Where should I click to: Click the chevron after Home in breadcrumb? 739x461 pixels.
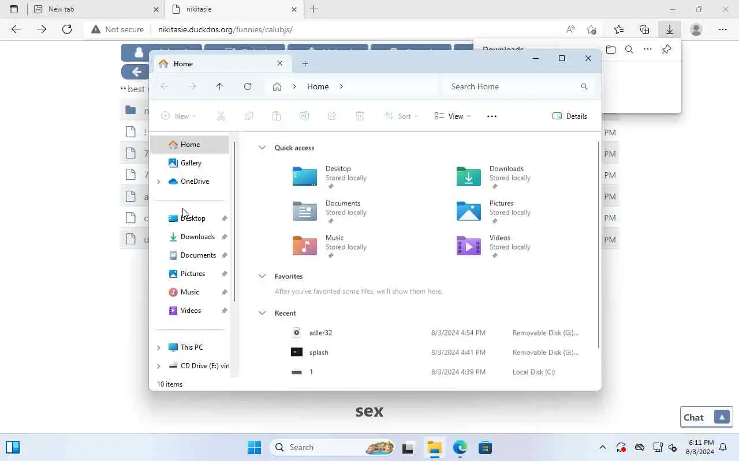341,86
